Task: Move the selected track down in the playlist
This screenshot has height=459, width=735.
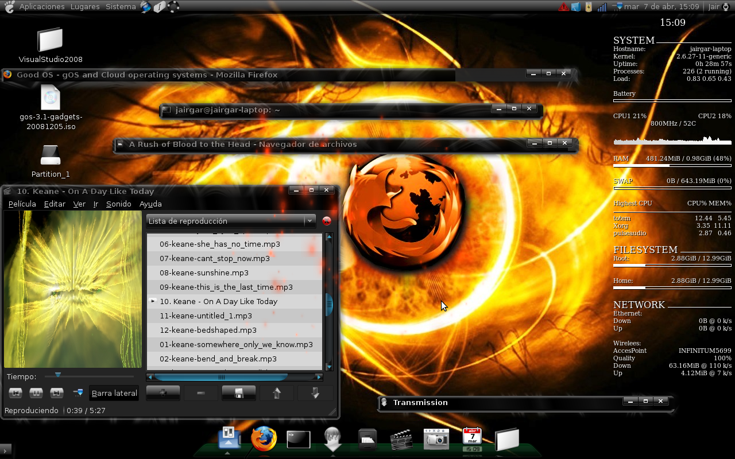Action: click(x=315, y=393)
